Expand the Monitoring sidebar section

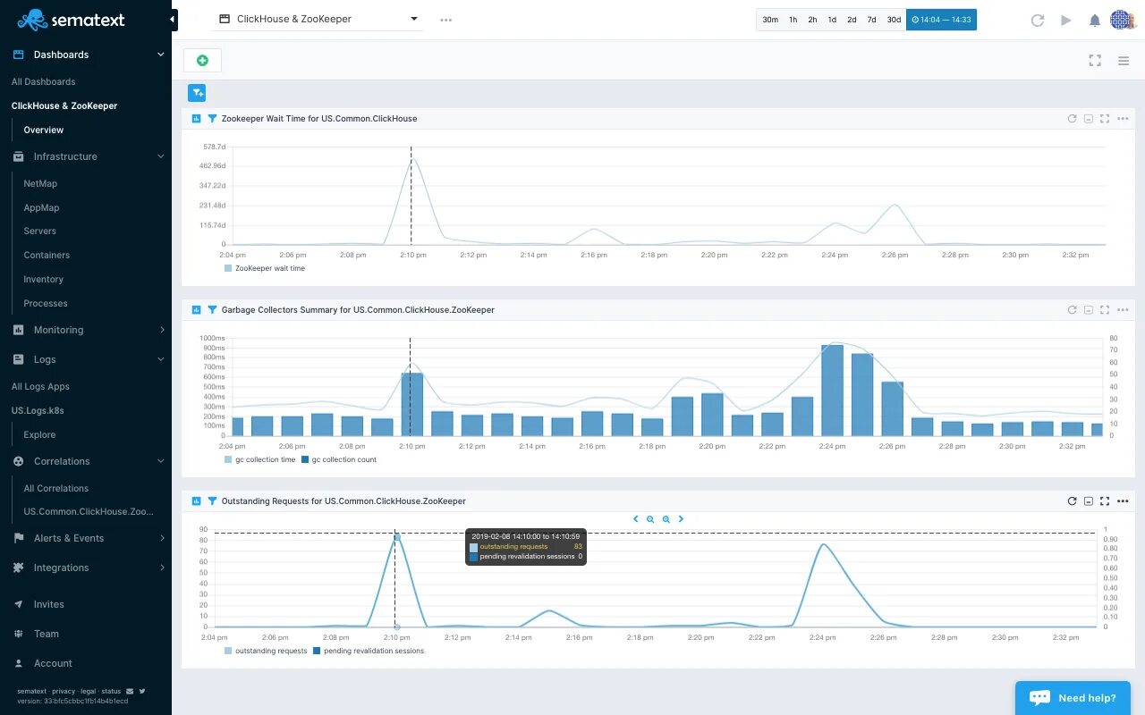pos(161,330)
